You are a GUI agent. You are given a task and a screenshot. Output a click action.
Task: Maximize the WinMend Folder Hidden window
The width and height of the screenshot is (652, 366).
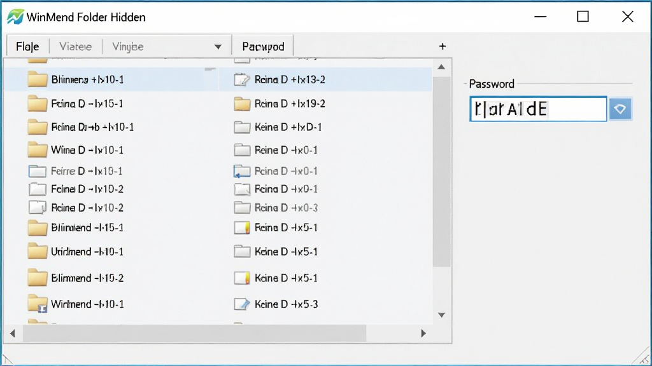(583, 17)
